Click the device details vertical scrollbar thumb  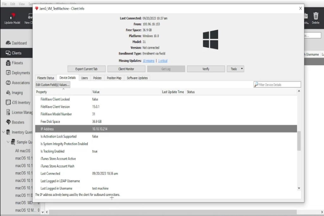coord(299,140)
